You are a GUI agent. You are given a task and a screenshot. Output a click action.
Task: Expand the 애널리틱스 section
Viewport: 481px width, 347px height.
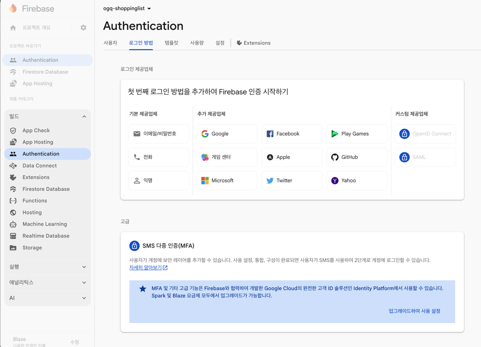point(47,282)
